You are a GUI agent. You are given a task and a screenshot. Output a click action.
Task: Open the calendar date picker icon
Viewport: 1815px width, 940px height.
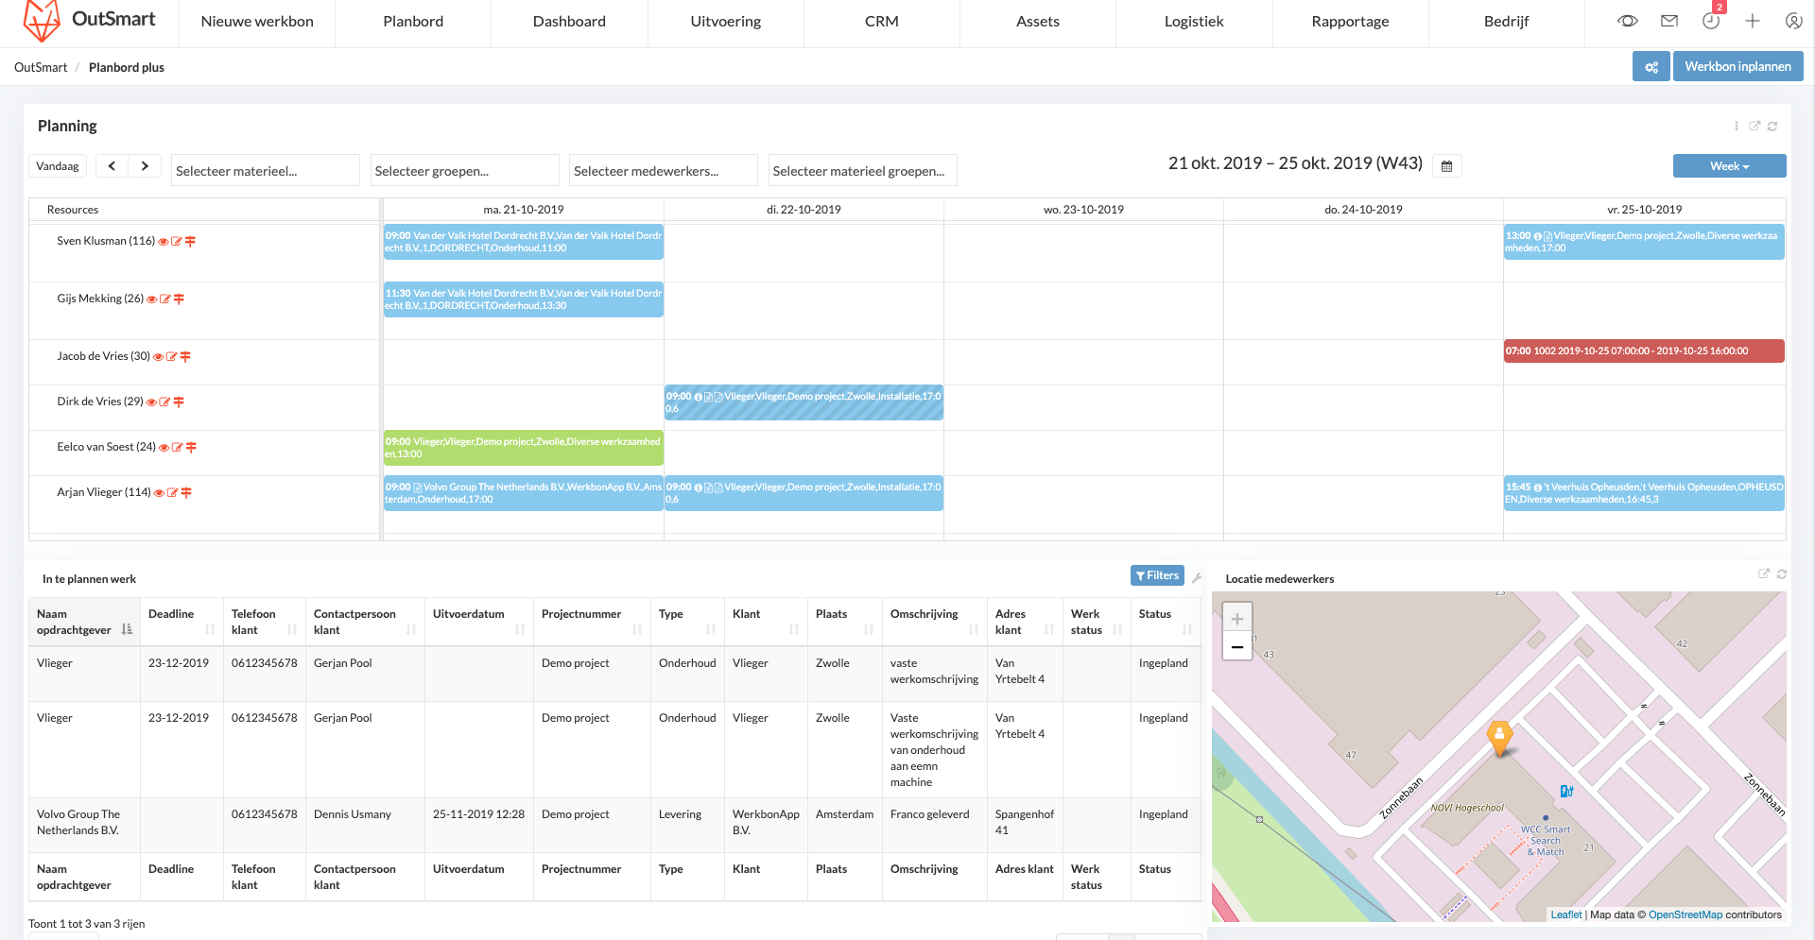(x=1446, y=166)
